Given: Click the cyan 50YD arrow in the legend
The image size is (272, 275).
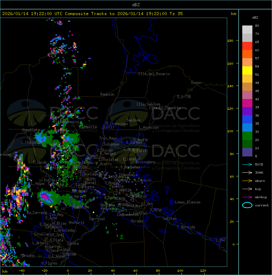Looking at the screenshot, I should pyautogui.click(x=247, y=164).
